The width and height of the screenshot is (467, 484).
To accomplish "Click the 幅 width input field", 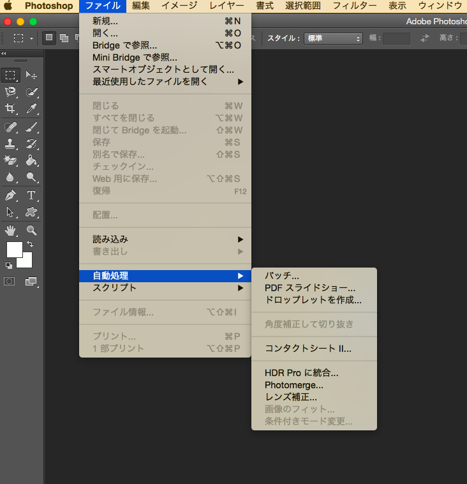I will (x=396, y=38).
